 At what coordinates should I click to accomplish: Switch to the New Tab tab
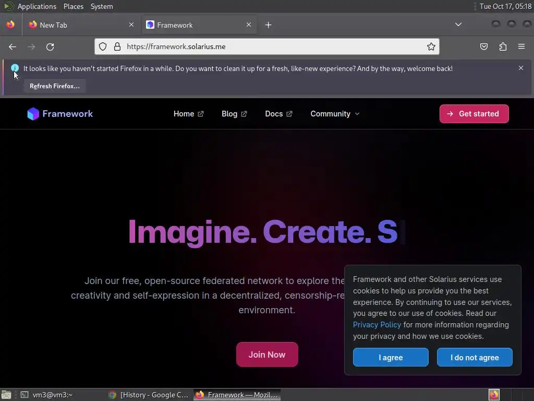[81, 25]
